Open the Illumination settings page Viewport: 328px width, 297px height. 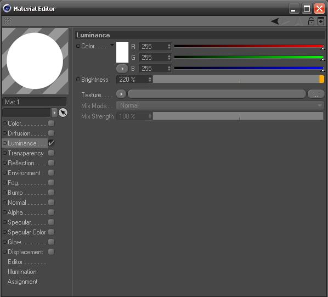point(22,272)
